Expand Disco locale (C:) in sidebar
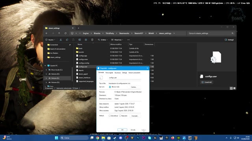 (46, 70)
